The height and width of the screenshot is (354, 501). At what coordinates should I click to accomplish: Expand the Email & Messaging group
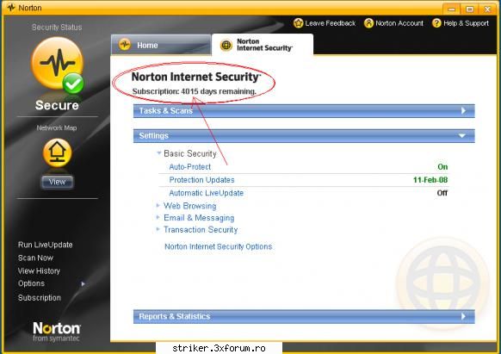(x=158, y=217)
